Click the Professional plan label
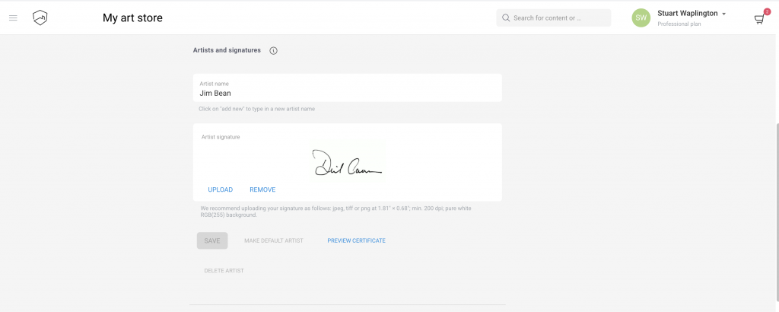 pos(679,24)
